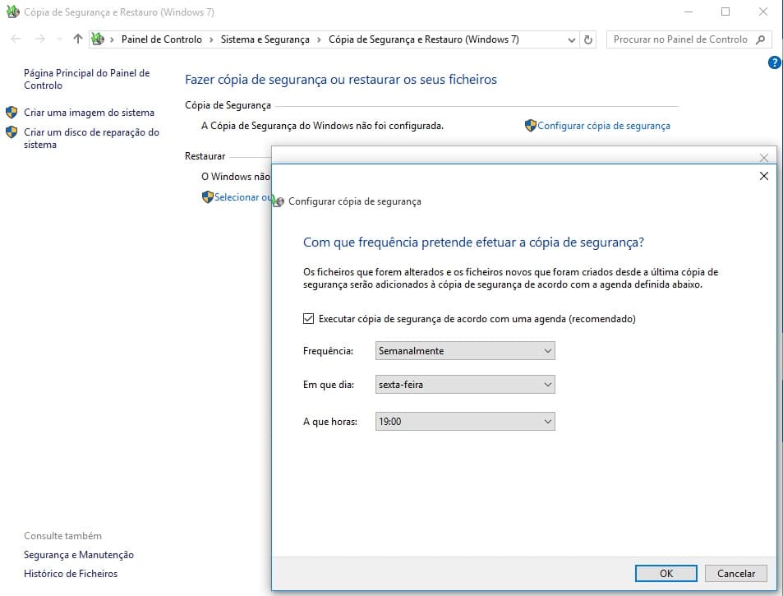Screen dimensions: 783x596
Task: Click shield icon beside 'Configurar cópia de segurança' link
Action: [530, 126]
